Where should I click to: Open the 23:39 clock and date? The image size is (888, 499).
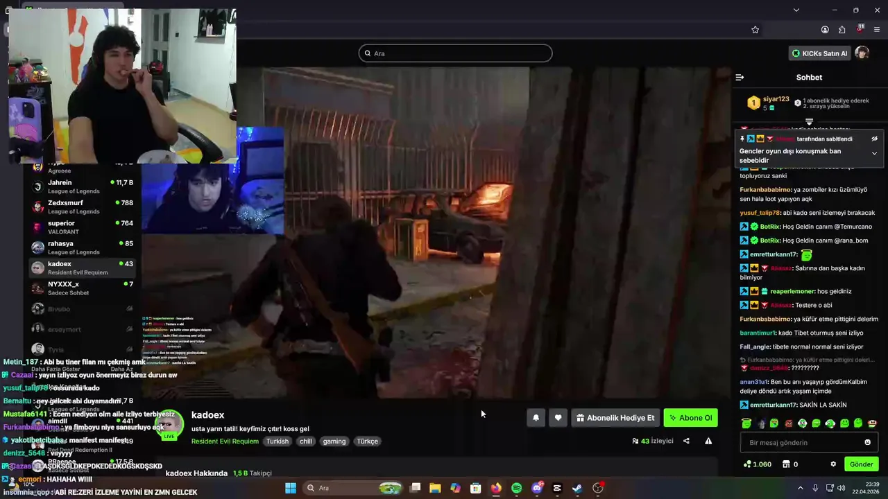coord(867,488)
